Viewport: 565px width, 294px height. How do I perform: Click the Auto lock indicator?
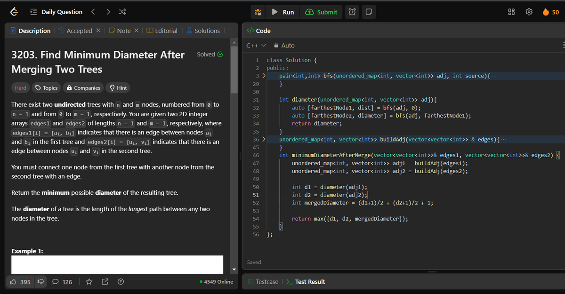point(284,46)
